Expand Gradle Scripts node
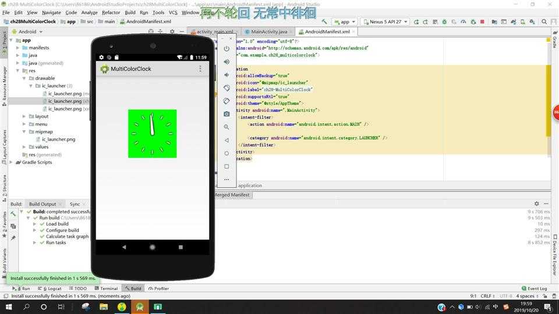This screenshot has height=314, width=559. click(x=11, y=162)
